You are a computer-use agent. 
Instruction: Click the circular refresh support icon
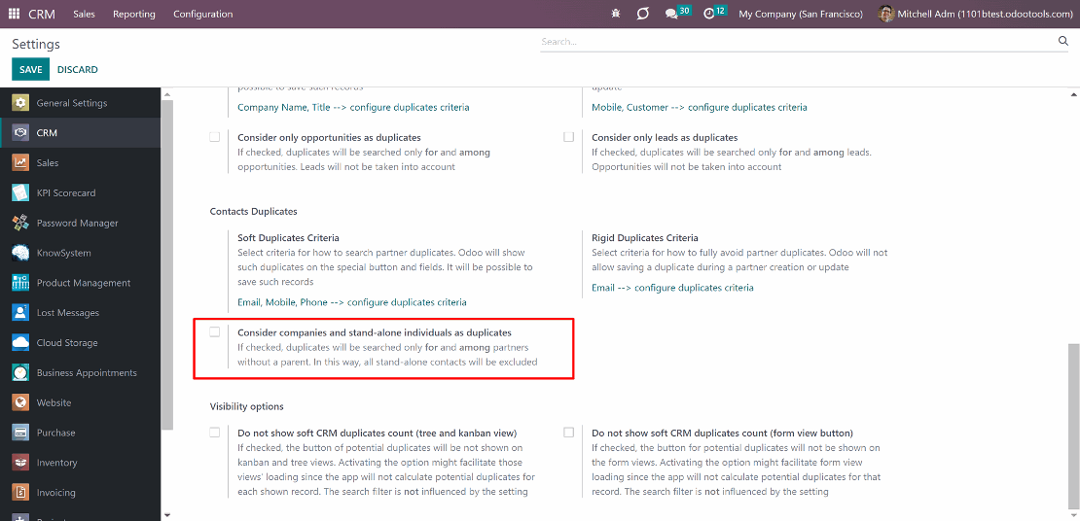click(x=642, y=14)
